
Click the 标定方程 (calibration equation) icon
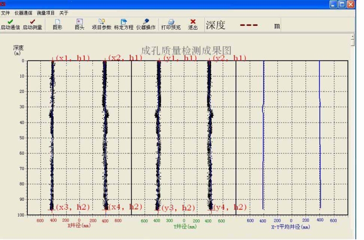point(124,24)
